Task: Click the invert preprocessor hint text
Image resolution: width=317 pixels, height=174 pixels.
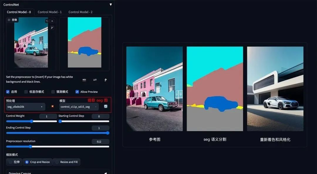Action: (x=40, y=79)
